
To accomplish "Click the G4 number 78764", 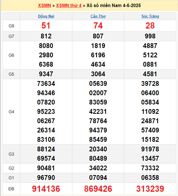I will tap(98, 121).
